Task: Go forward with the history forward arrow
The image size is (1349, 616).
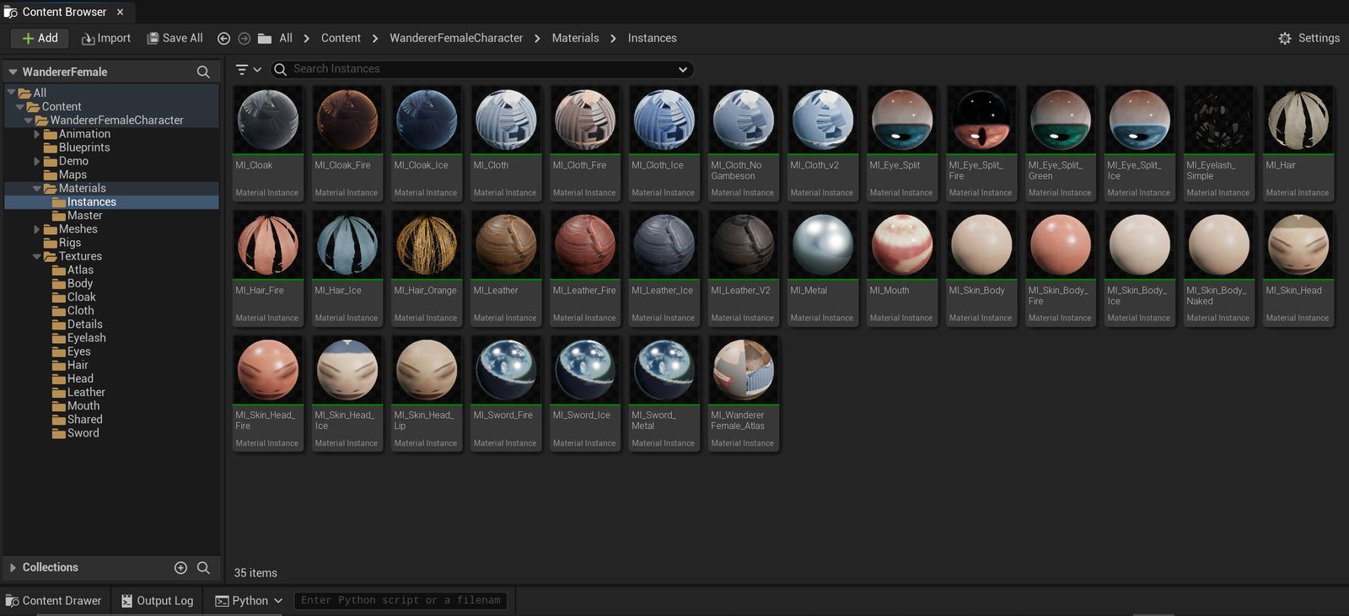Action: click(244, 39)
